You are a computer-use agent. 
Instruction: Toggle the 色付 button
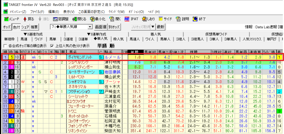(16, 27)
